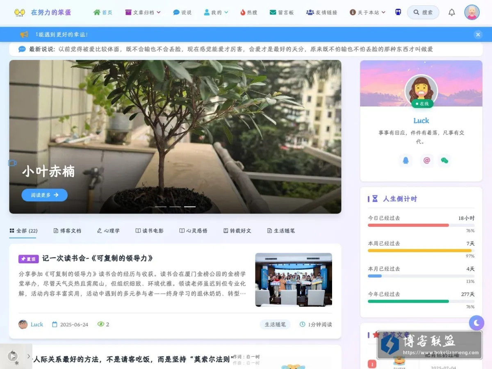Open 友情链接 friend links
Viewport: 492px width, 369px height.
(322, 12)
